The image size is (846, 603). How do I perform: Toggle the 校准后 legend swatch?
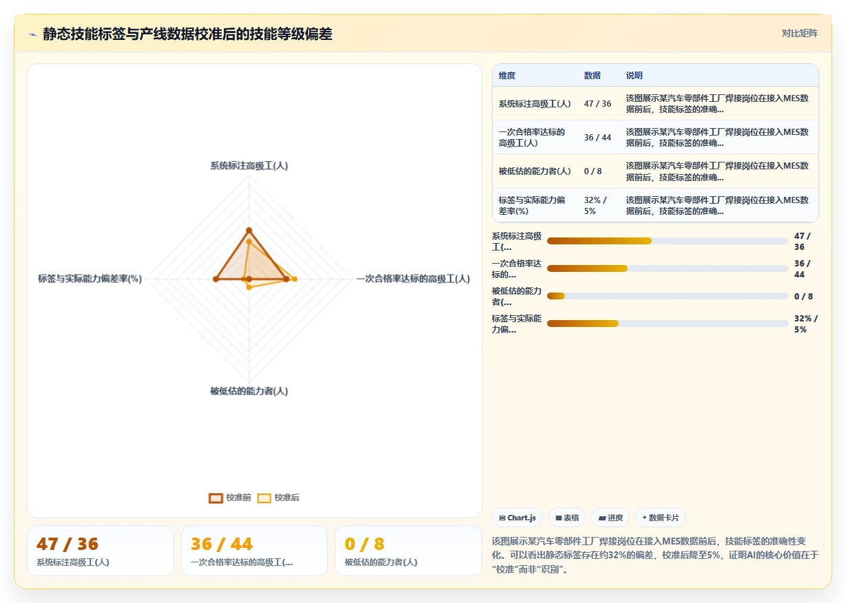[x=264, y=498]
